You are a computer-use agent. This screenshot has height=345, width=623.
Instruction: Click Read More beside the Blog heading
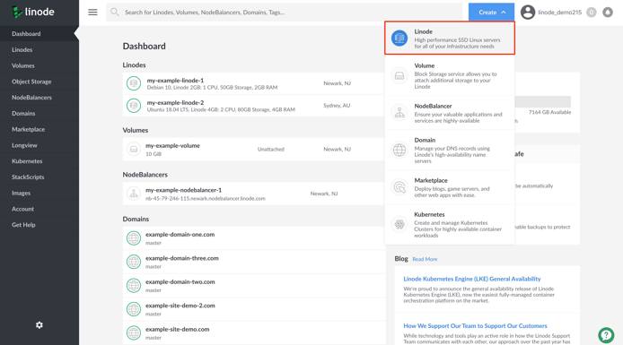[425, 259]
